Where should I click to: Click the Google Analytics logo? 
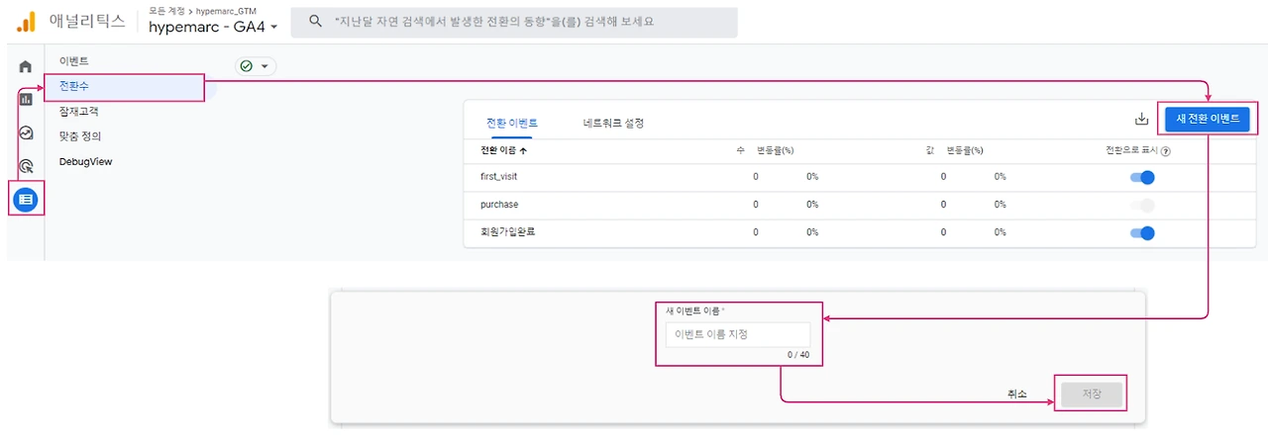pos(26,22)
